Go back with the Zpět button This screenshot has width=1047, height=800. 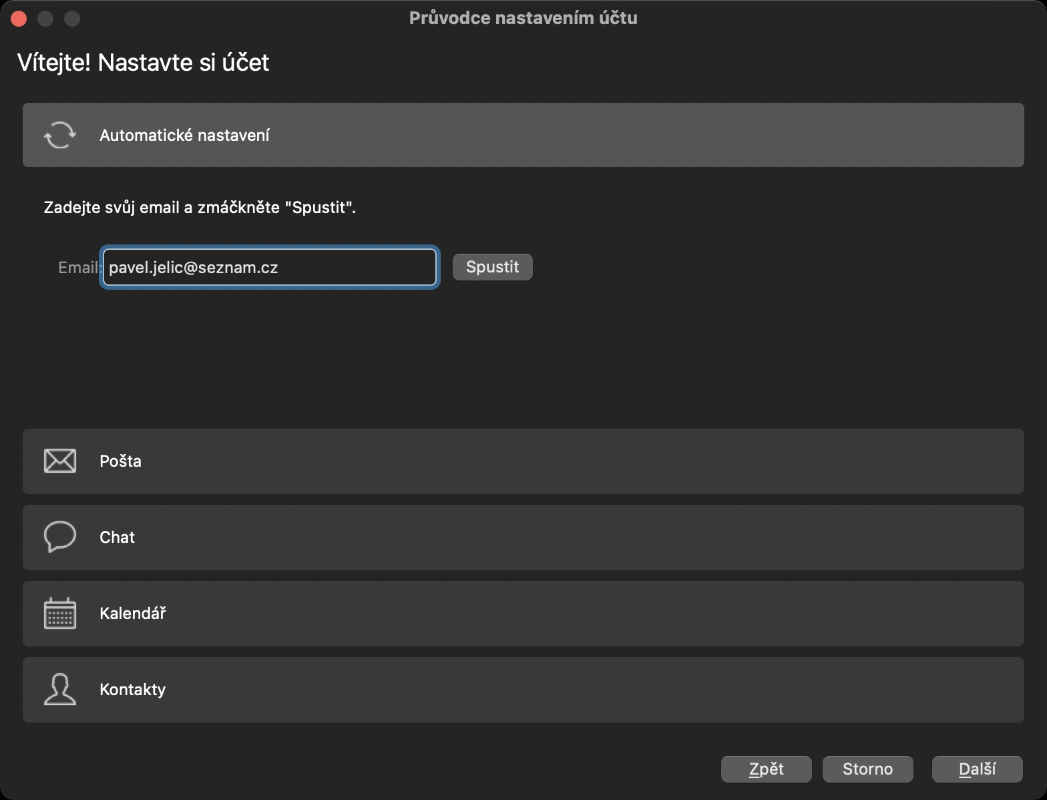tap(766, 769)
